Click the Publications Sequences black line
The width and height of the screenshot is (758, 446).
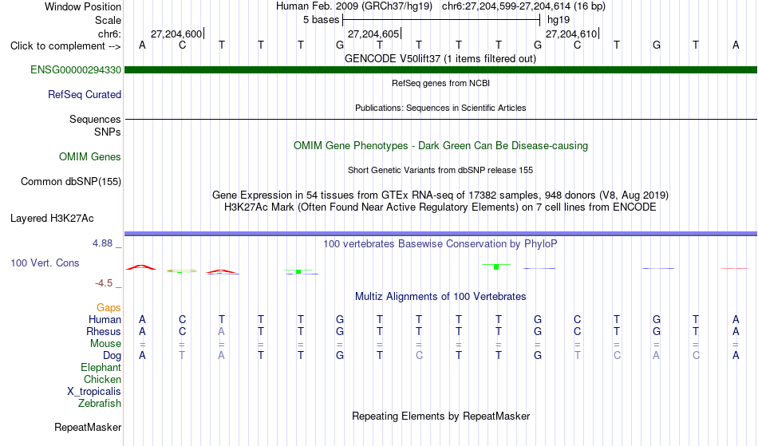point(440,120)
